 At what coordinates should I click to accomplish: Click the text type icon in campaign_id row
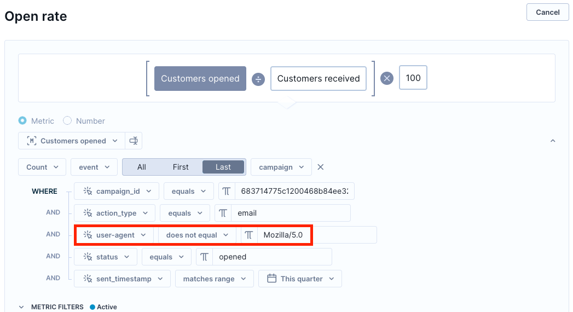tap(227, 191)
